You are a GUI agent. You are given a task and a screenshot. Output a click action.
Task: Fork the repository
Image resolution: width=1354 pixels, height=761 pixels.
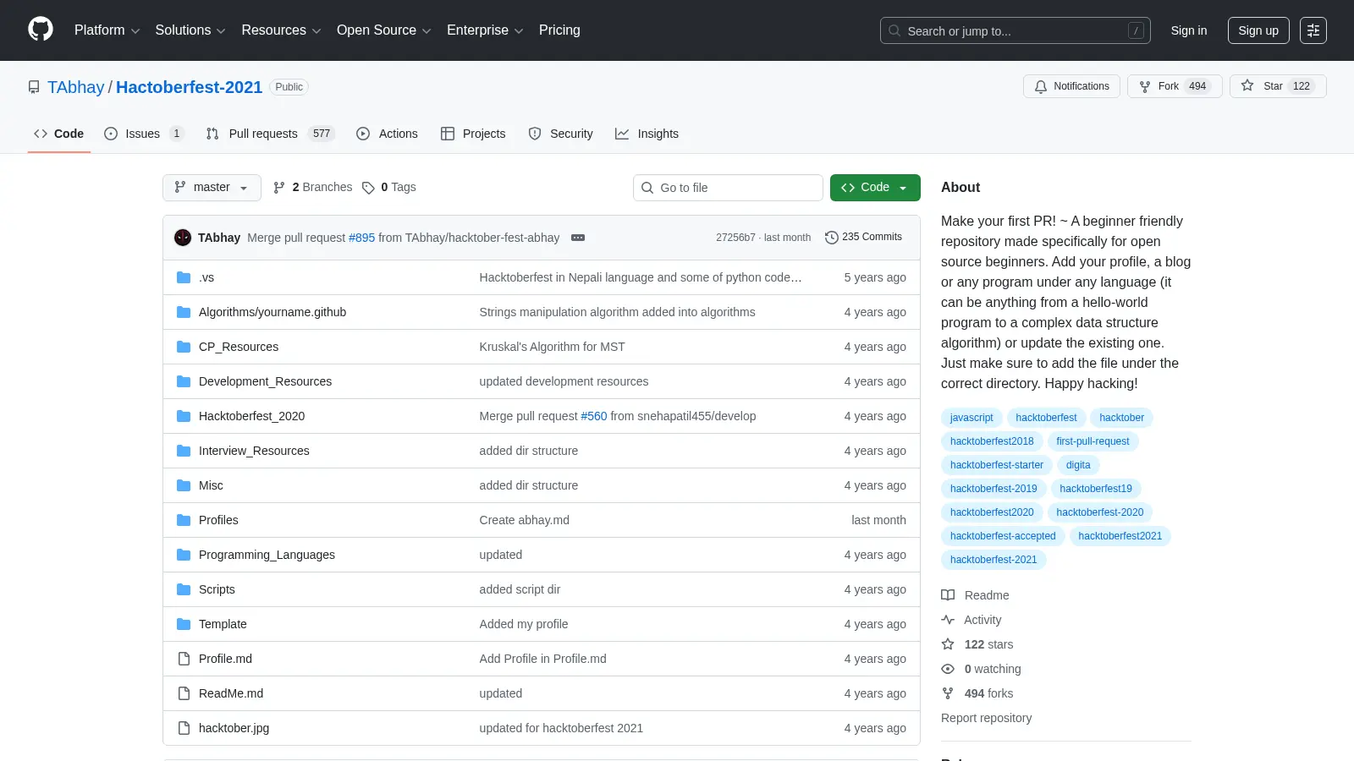1175,86
